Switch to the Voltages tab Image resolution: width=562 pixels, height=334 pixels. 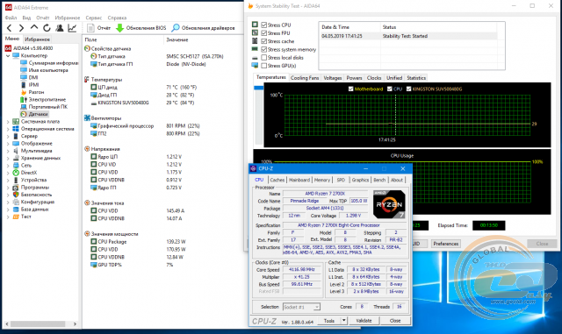click(x=333, y=78)
